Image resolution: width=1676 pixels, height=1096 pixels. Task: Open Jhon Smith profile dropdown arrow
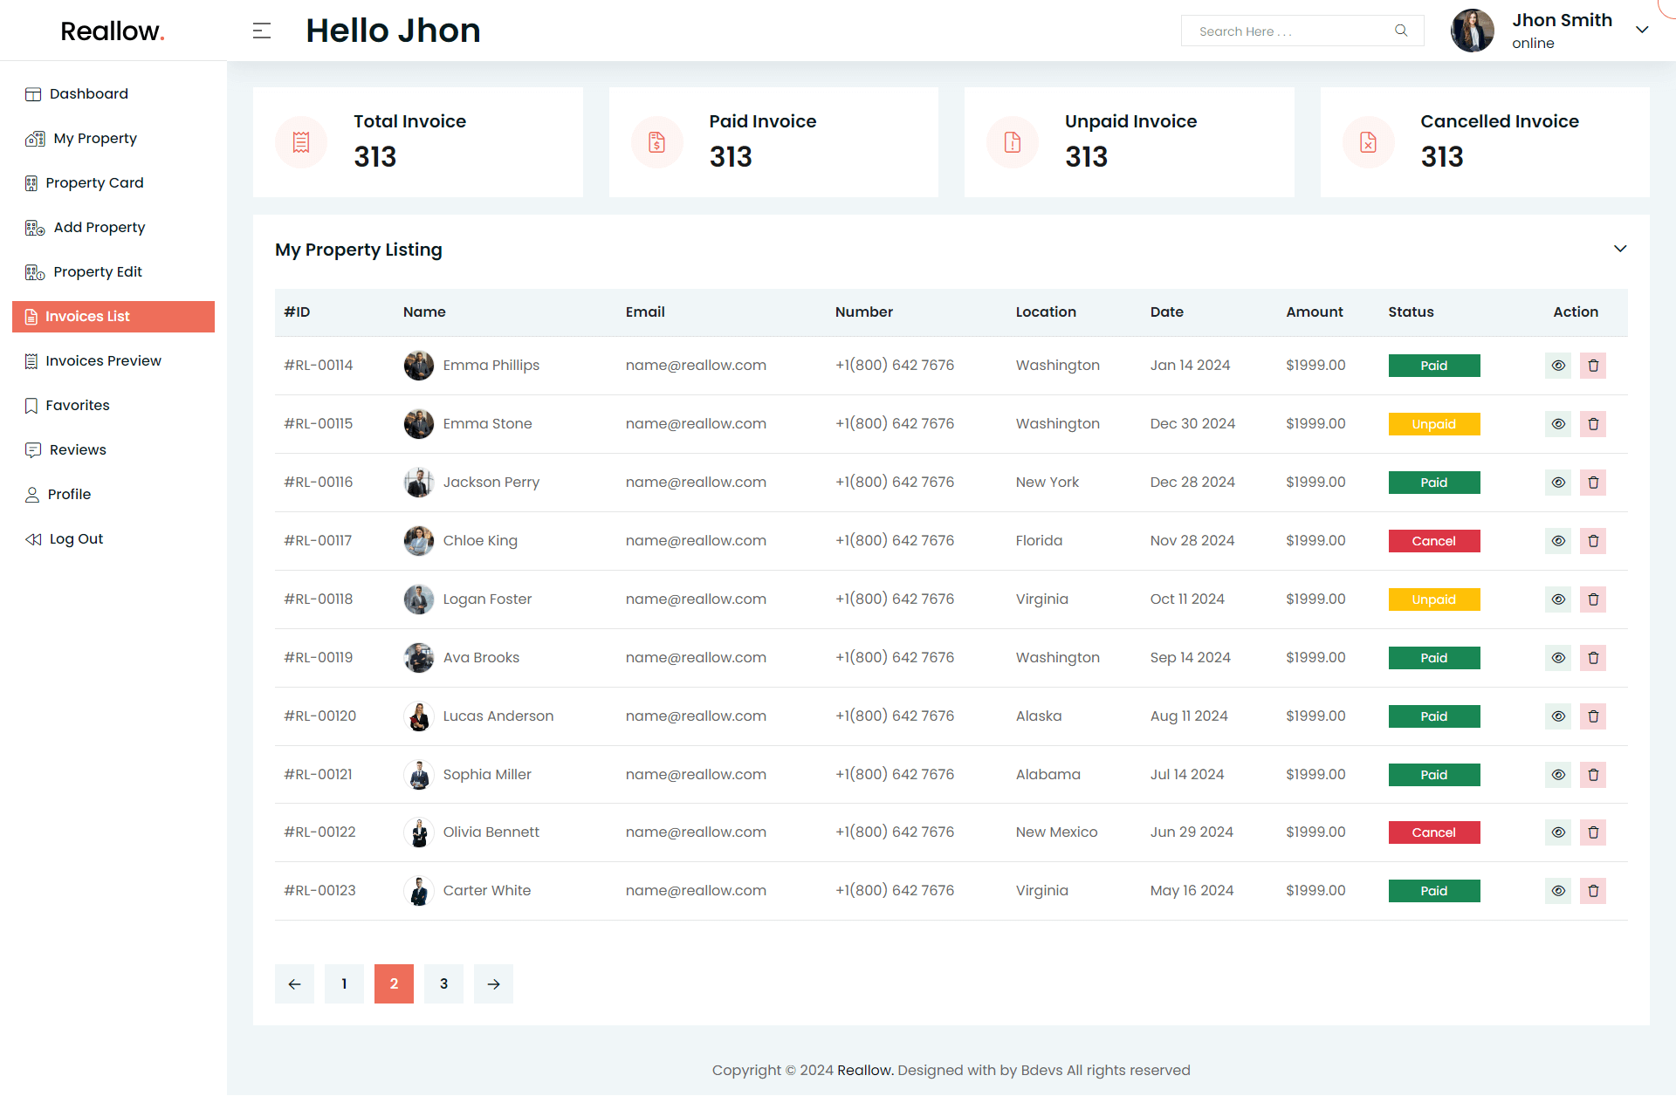1642,30
